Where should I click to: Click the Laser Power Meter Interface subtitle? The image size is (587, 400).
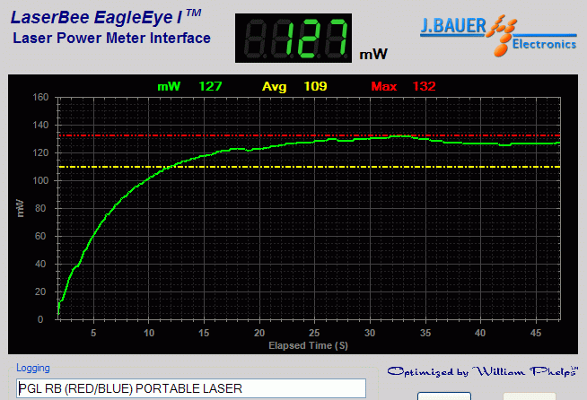pyautogui.click(x=111, y=39)
